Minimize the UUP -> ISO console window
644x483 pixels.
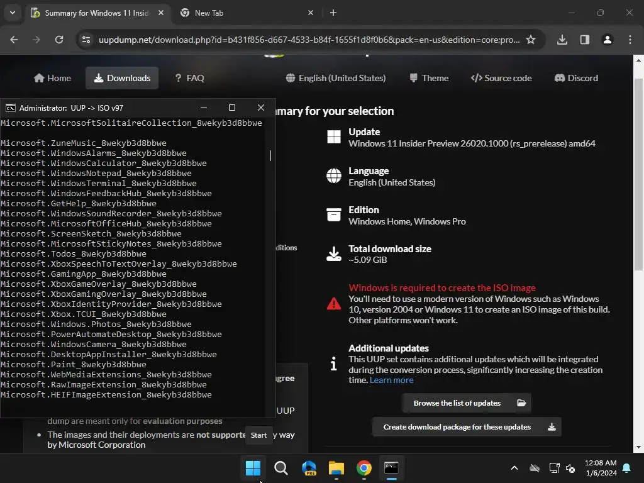pyautogui.click(x=204, y=108)
